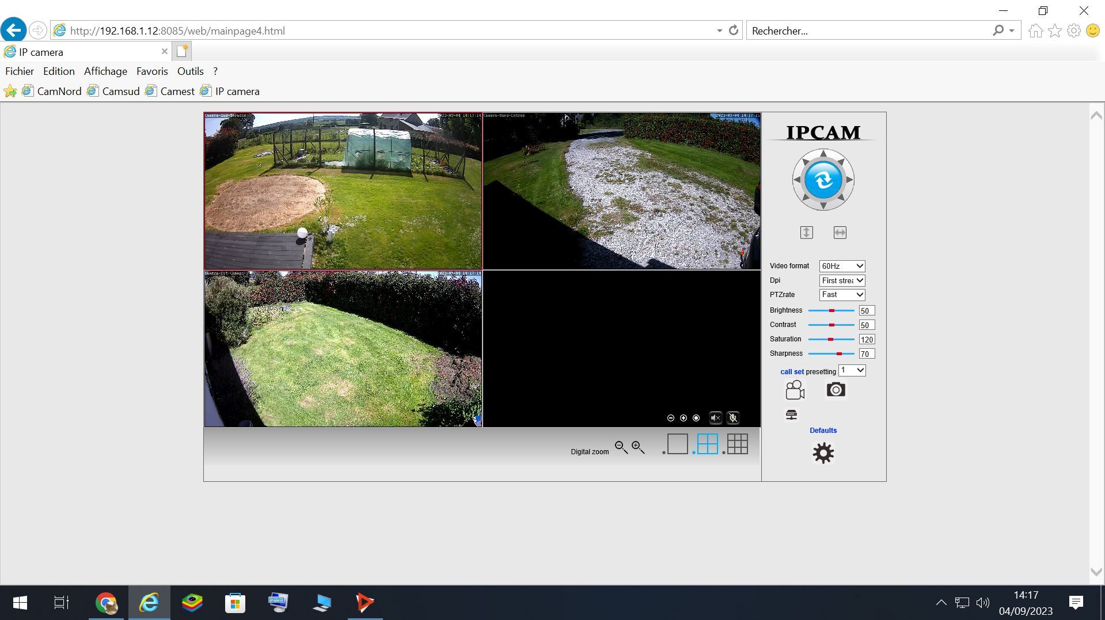Start recording with the video camera icon

pyautogui.click(x=795, y=390)
